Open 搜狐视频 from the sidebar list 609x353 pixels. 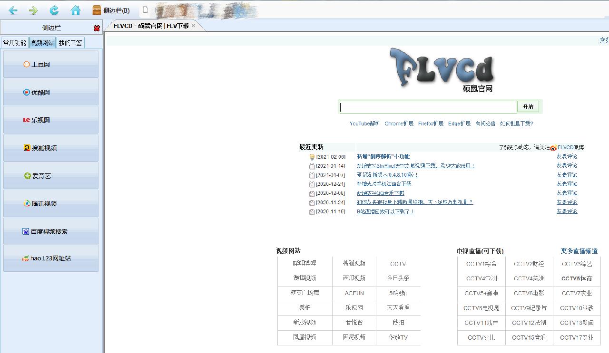(51, 147)
